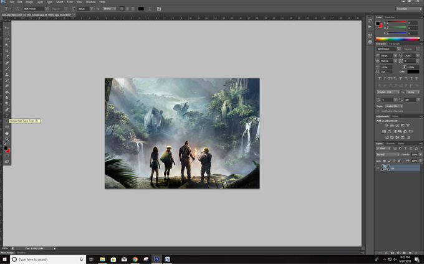Switch to the Paragraph tab
The width and height of the screenshot is (427, 265).
click(x=395, y=44)
